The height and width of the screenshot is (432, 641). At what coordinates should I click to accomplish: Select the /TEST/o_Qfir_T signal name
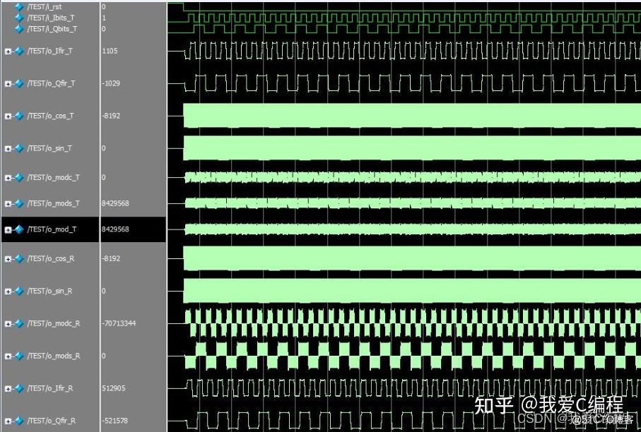[51, 83]
